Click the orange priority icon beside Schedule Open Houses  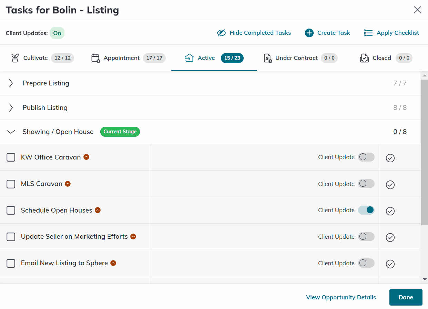point(98,210)
